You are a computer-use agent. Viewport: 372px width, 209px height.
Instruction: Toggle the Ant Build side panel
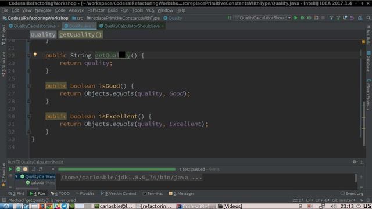click(x=369, y=35)
